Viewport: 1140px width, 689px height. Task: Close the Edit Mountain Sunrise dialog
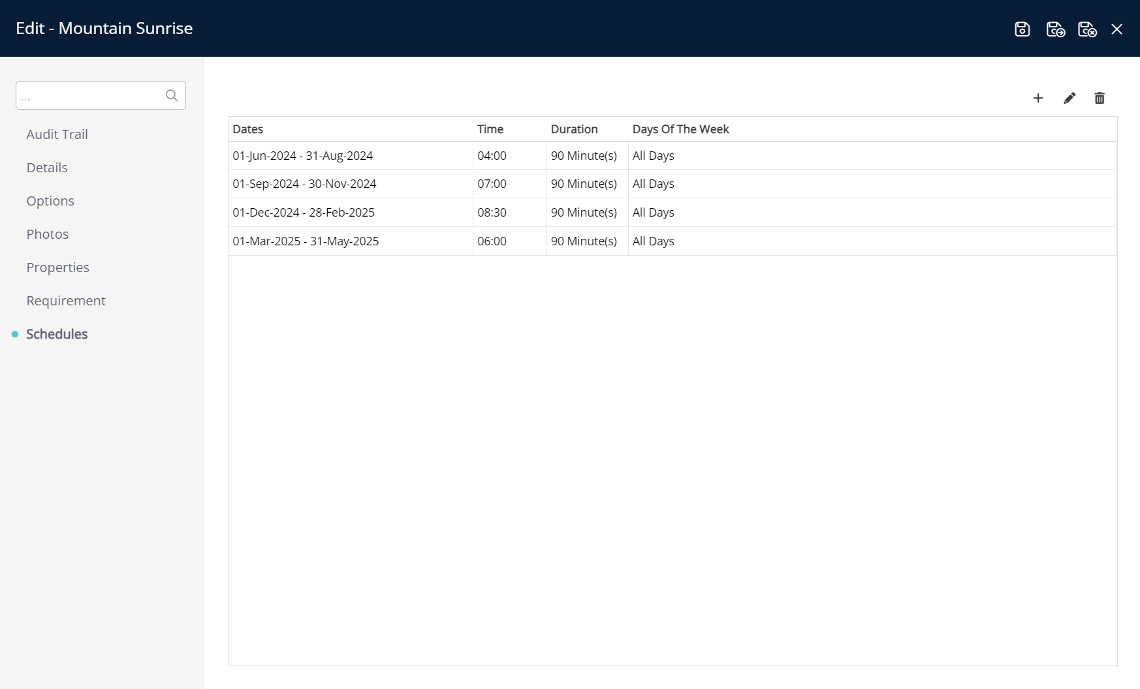pyautogui.click(x=1117, y=29)
